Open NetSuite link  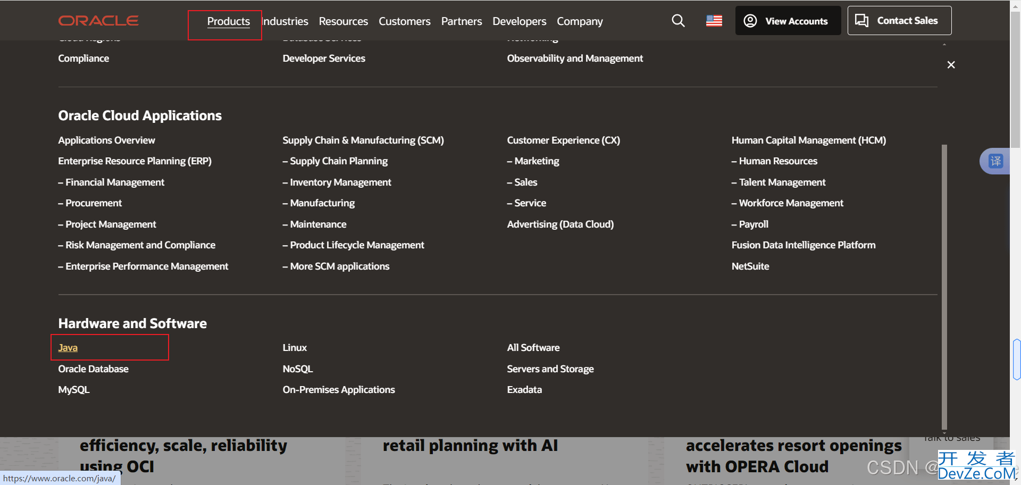pyautogui.click(x=750, y=266)
